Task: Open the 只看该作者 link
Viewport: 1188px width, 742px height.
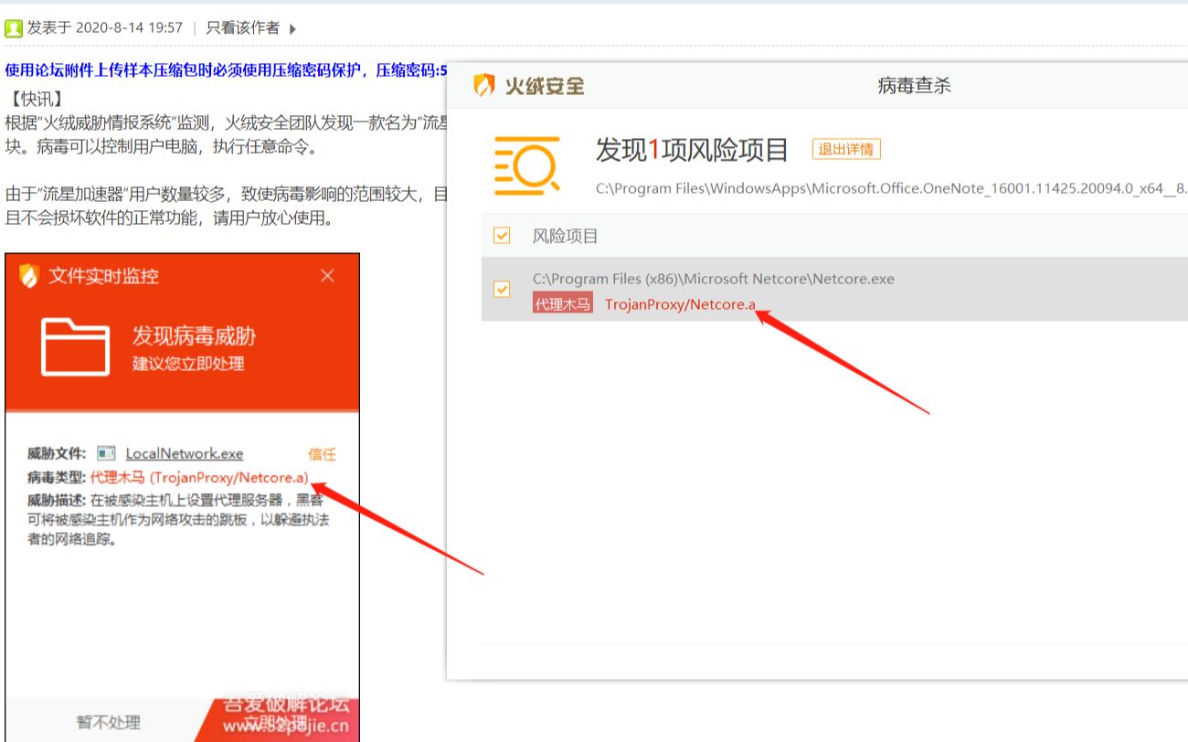Action: pyautogui.click(x=243, y=27)
